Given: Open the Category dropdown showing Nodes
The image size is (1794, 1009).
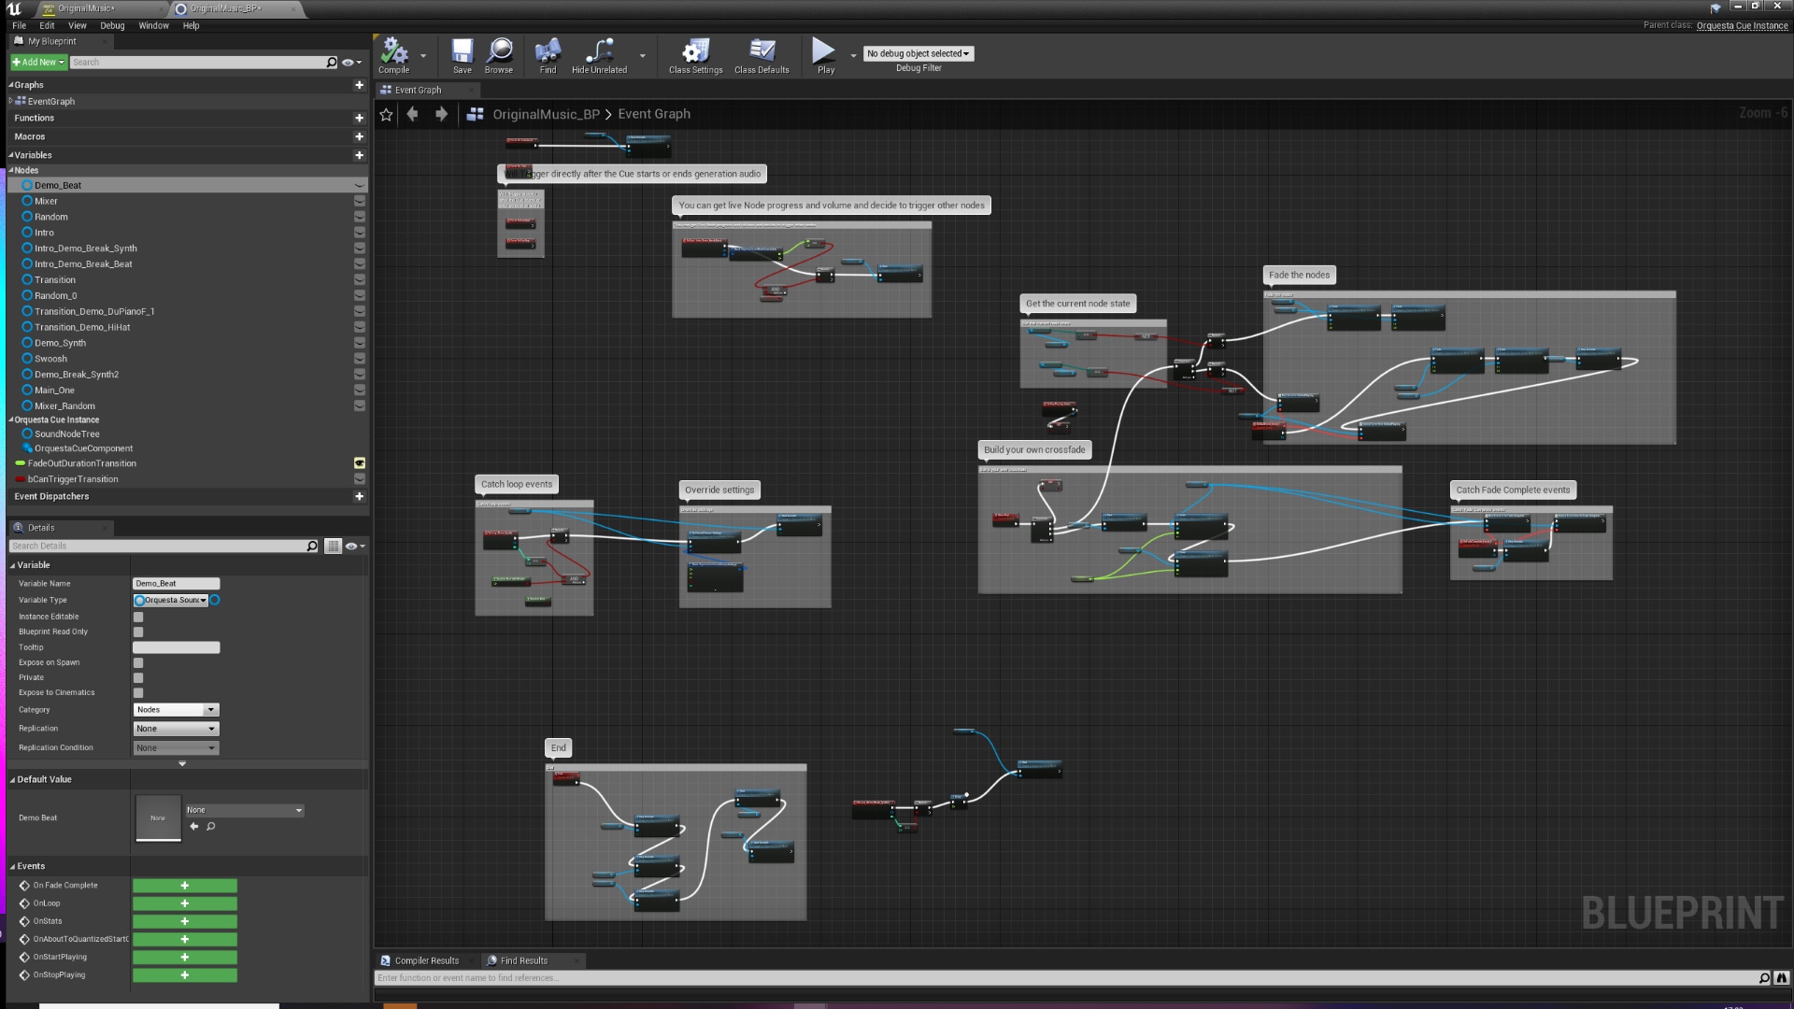Looking at the screenshot, I should (176, 710).
